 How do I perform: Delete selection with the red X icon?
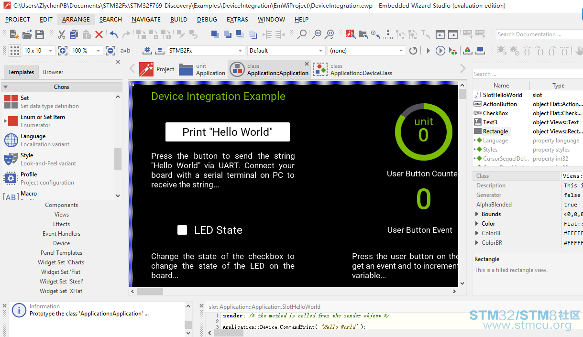(x=99, y=34)
